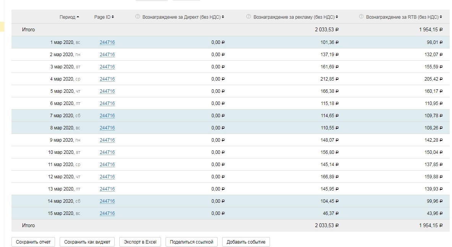Open 244716 link in 4 мар 2020 row
452x247 pixels.
pos(107,79)
